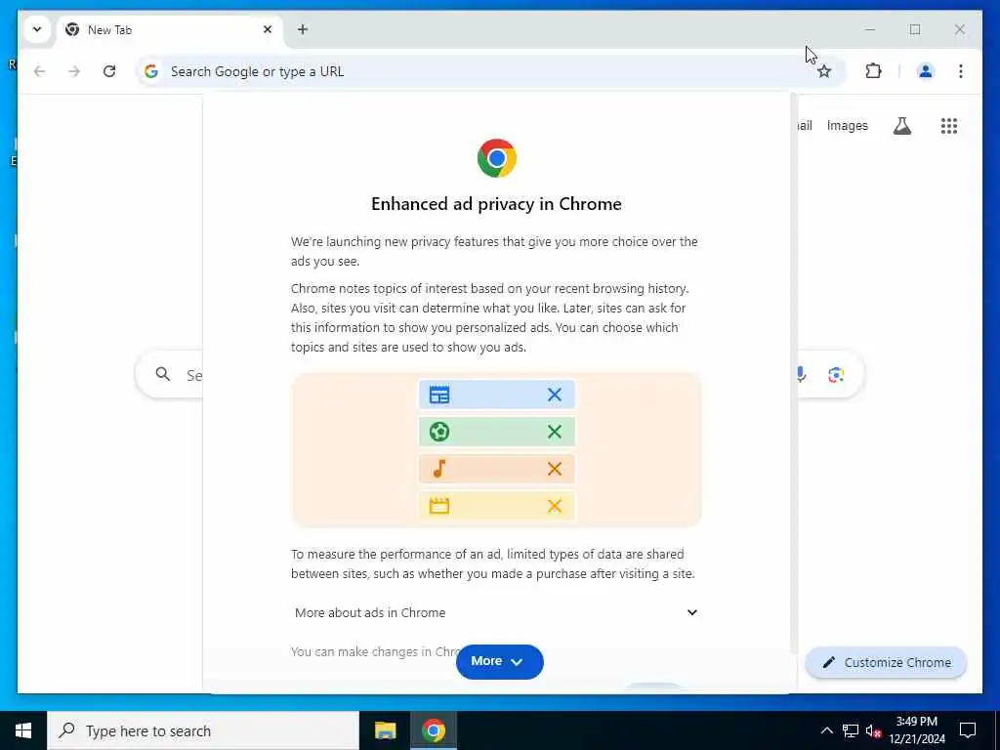Remove the orange music topic with its X
1000x750 pixels.
coord(555,469)
